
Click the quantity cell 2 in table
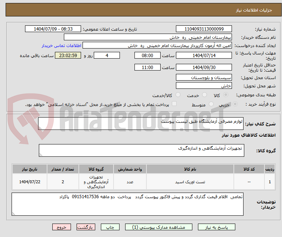pyautogui.click(x=63, y=182)
